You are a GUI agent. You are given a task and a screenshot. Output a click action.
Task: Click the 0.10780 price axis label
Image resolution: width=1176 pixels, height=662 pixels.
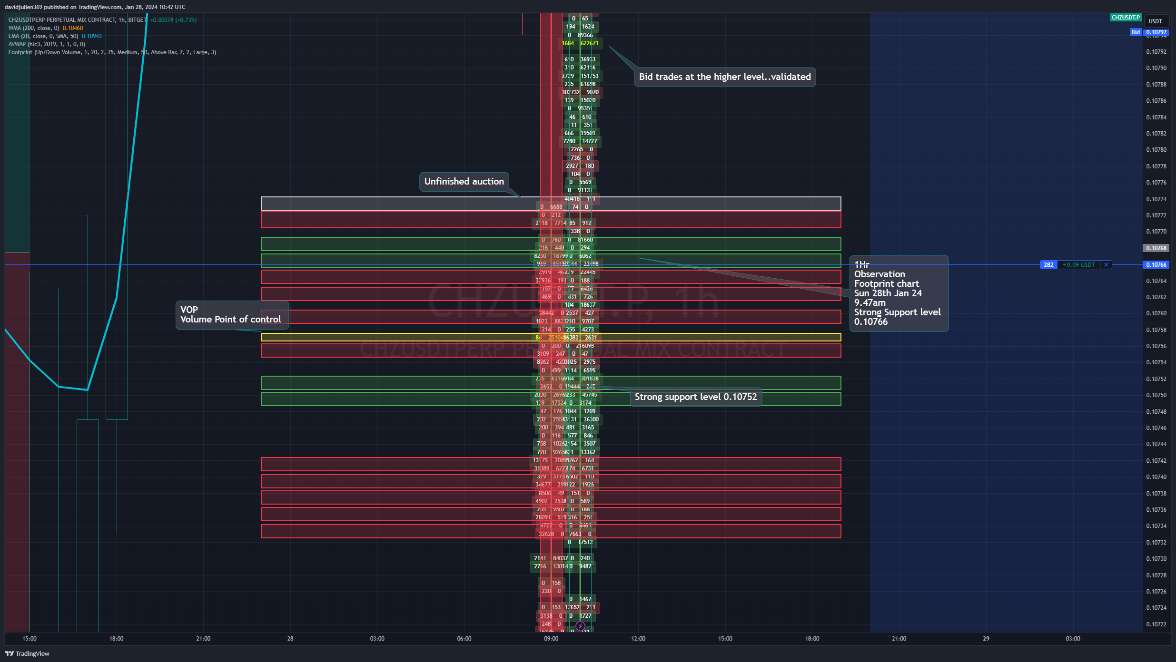click(1156, 150)
